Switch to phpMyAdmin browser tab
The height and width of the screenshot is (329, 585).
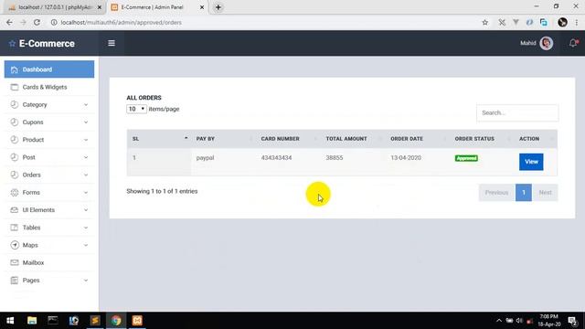(54, 7)
